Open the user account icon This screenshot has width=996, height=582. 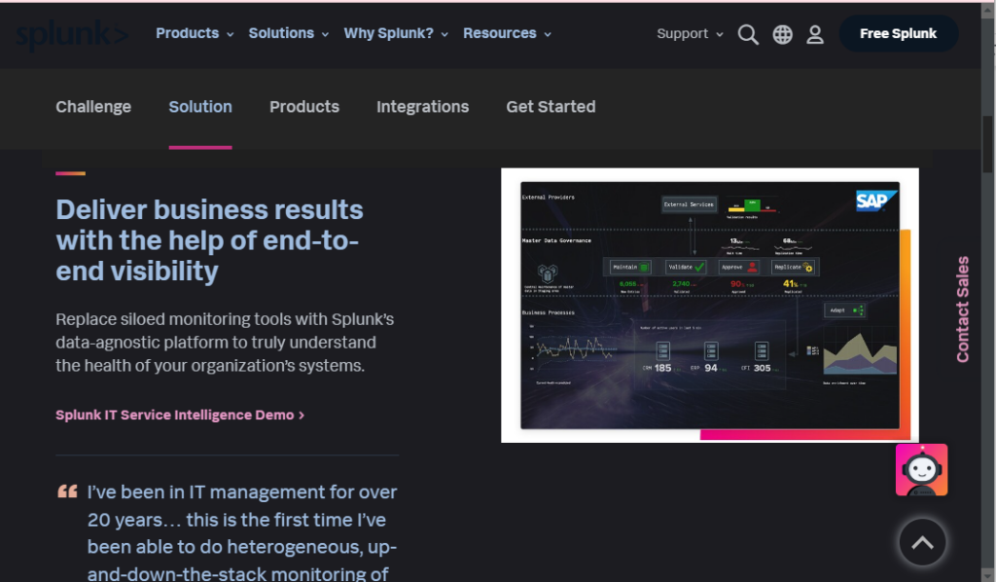(x=815, y=33)
